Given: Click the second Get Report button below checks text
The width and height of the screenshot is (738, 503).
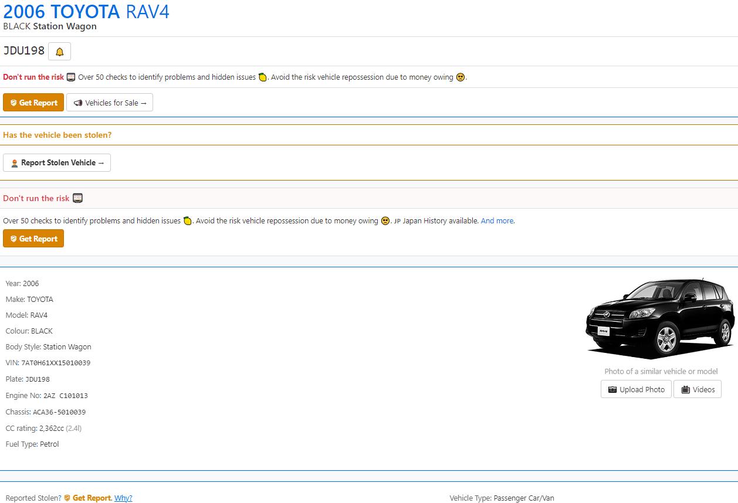Looking at the screenshot, I should pyautogui.click(x=33, y=239).
